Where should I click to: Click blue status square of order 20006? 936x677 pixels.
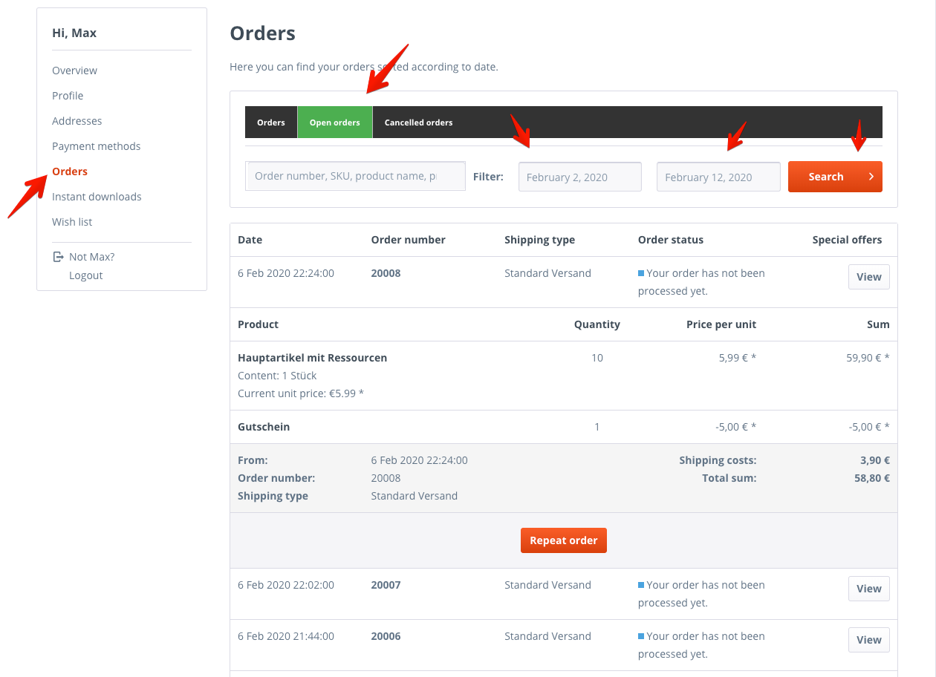(641, 636)
